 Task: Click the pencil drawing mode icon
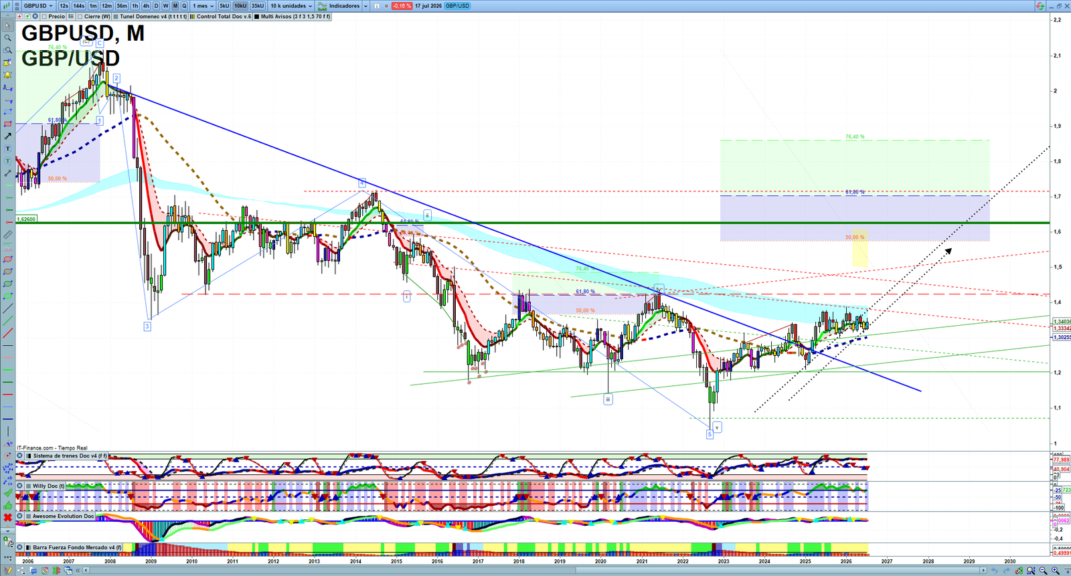pyautogui.click(x=8, y=569)
